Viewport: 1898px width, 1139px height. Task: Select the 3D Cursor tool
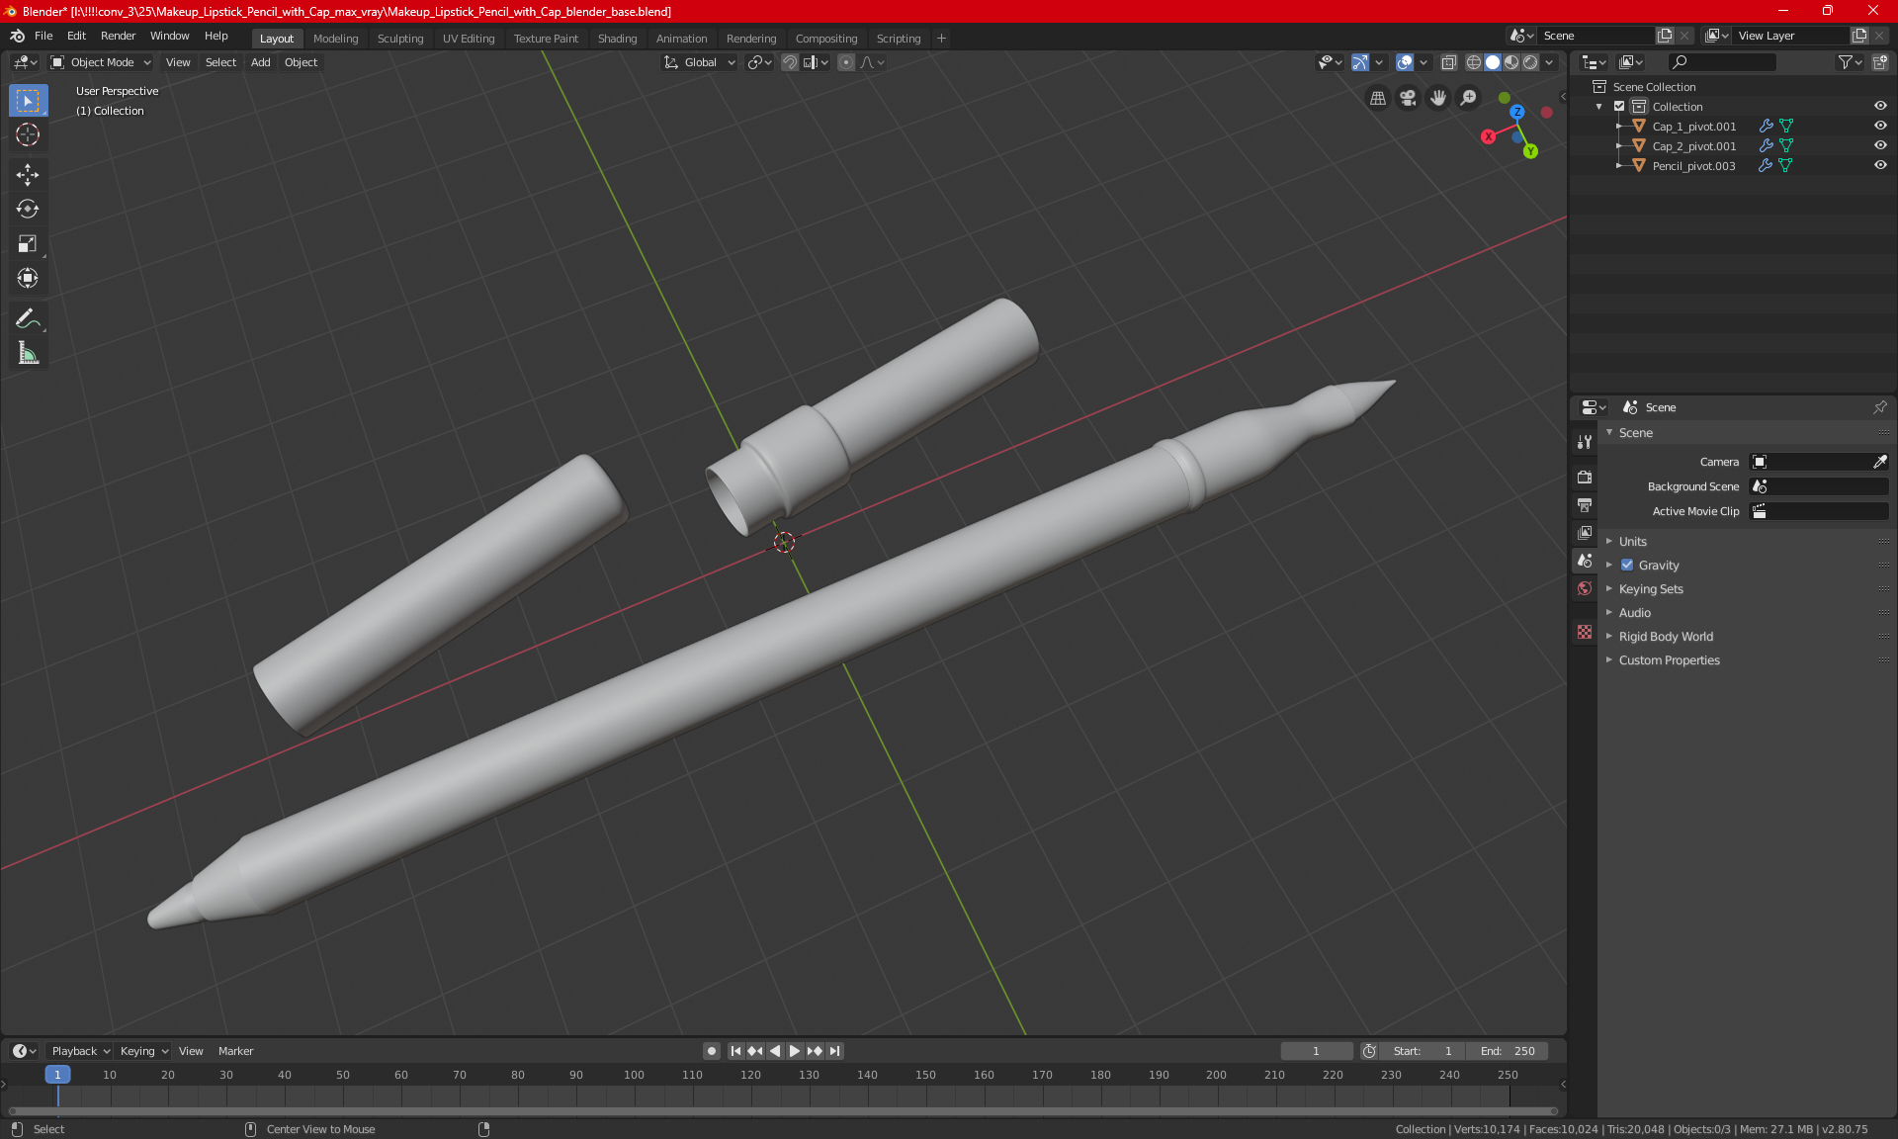28,134
